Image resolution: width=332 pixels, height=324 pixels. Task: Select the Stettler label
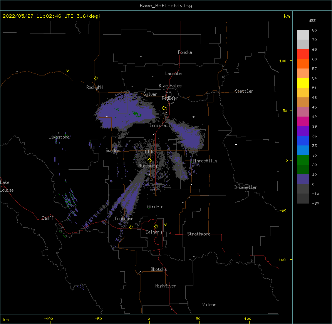pyautogui.click(x=244, y=91)
